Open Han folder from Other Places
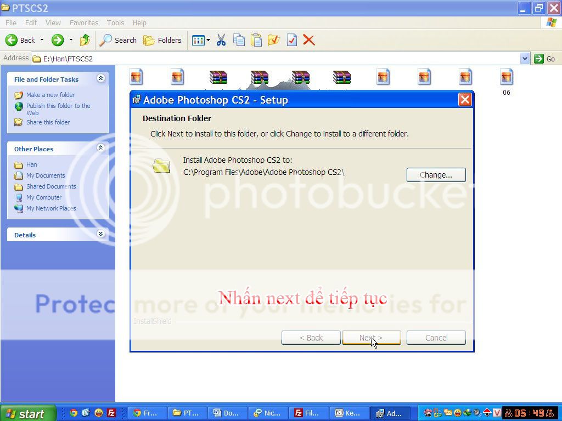Viewport: 562px width, 421px height. (x=31, y=164)
